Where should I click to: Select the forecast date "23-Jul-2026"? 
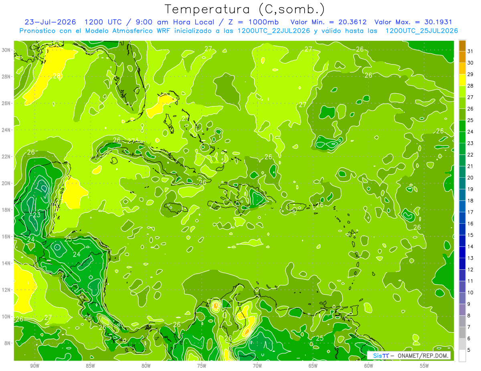point(50,22)
